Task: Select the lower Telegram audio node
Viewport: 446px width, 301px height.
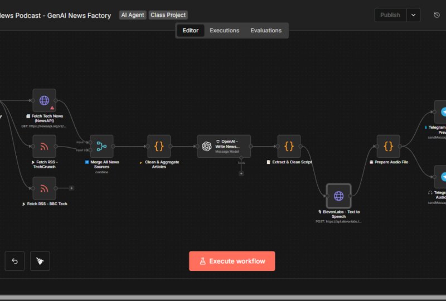Action: coord(440,177)
